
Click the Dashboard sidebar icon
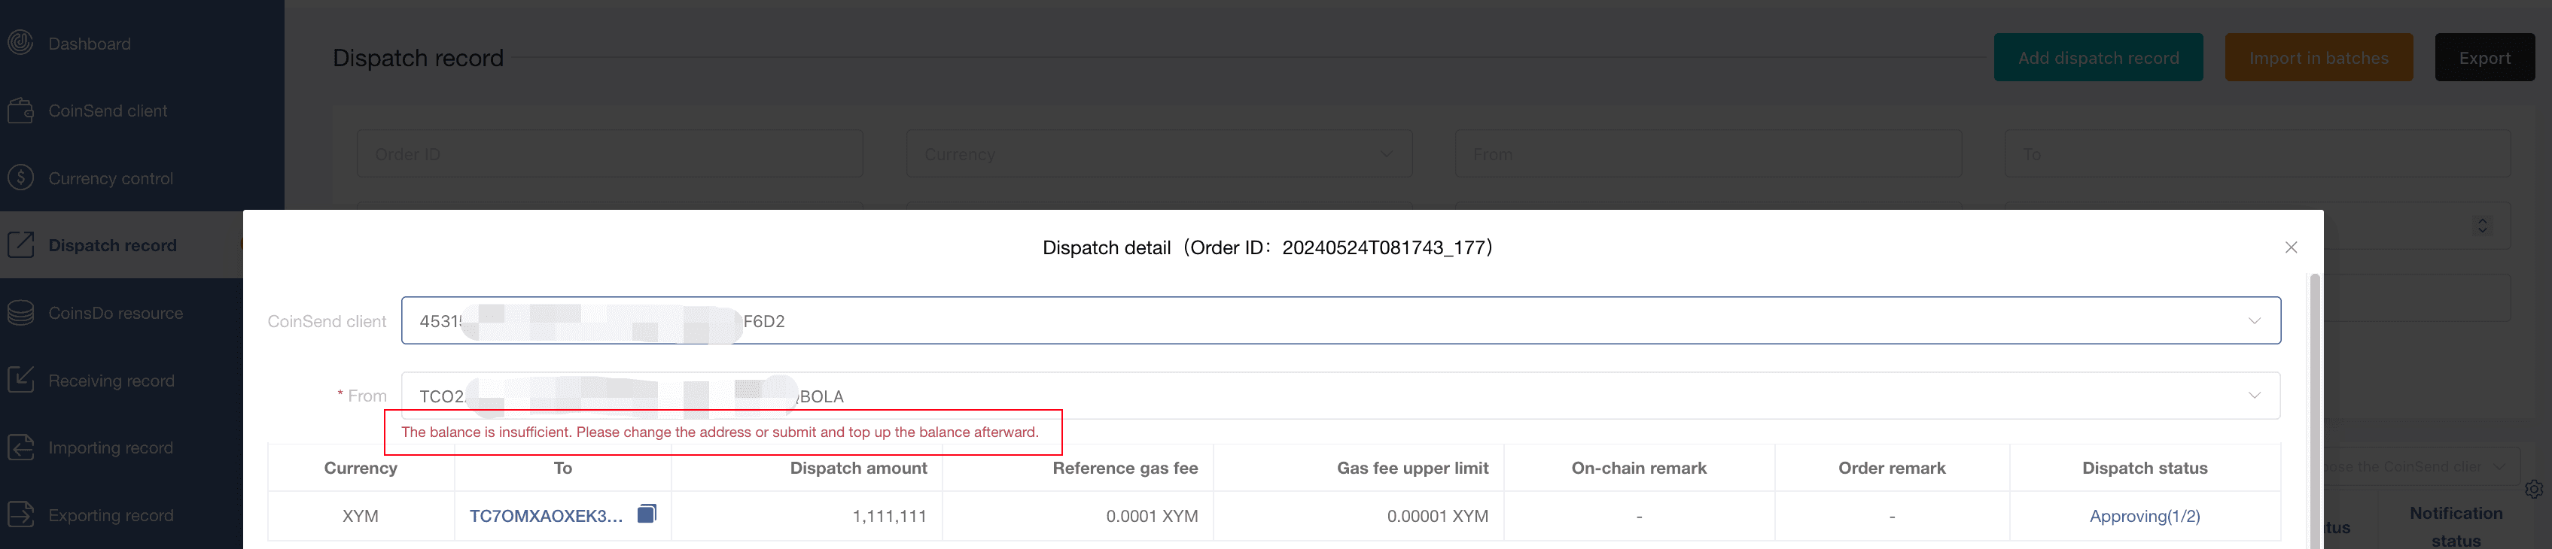click(21, 44)
